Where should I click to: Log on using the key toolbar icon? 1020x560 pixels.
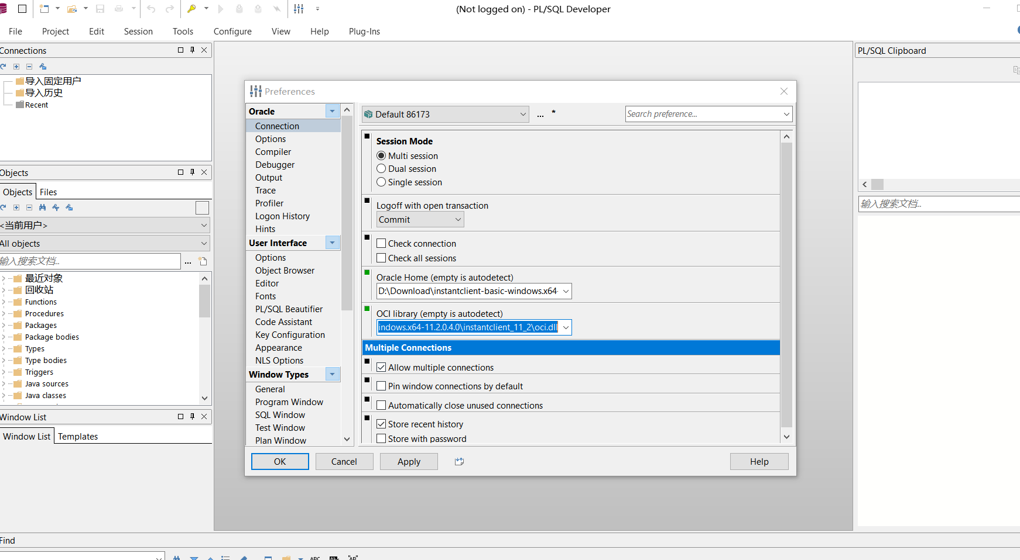[191, 9]
